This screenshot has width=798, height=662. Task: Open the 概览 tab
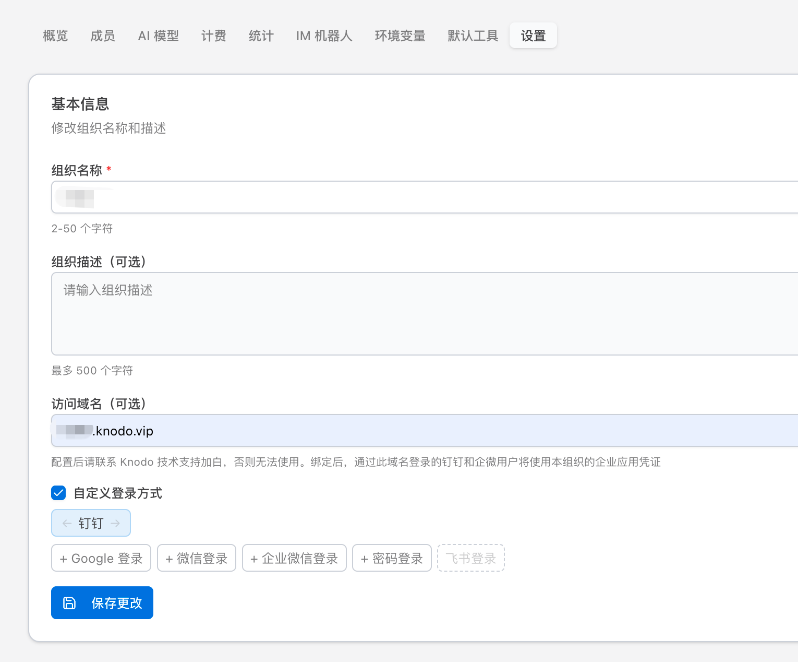click(55, 36)
